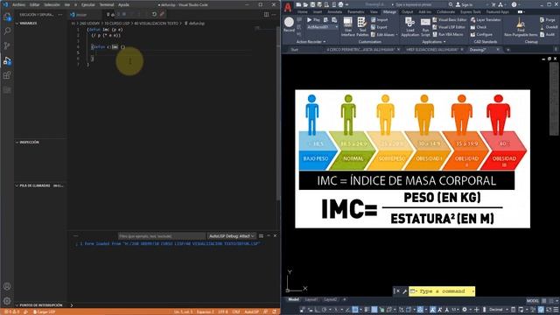560x315 pixels.
Task: Click the AutoCAD Plot printer icon
Action: tap(340, 4)
